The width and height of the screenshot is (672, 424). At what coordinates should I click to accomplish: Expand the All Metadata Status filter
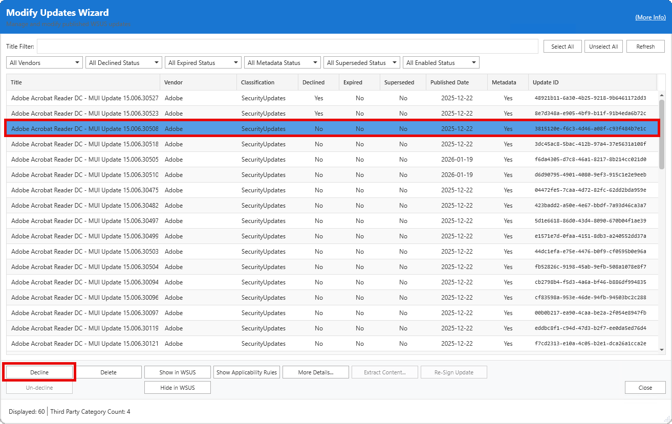282,63
